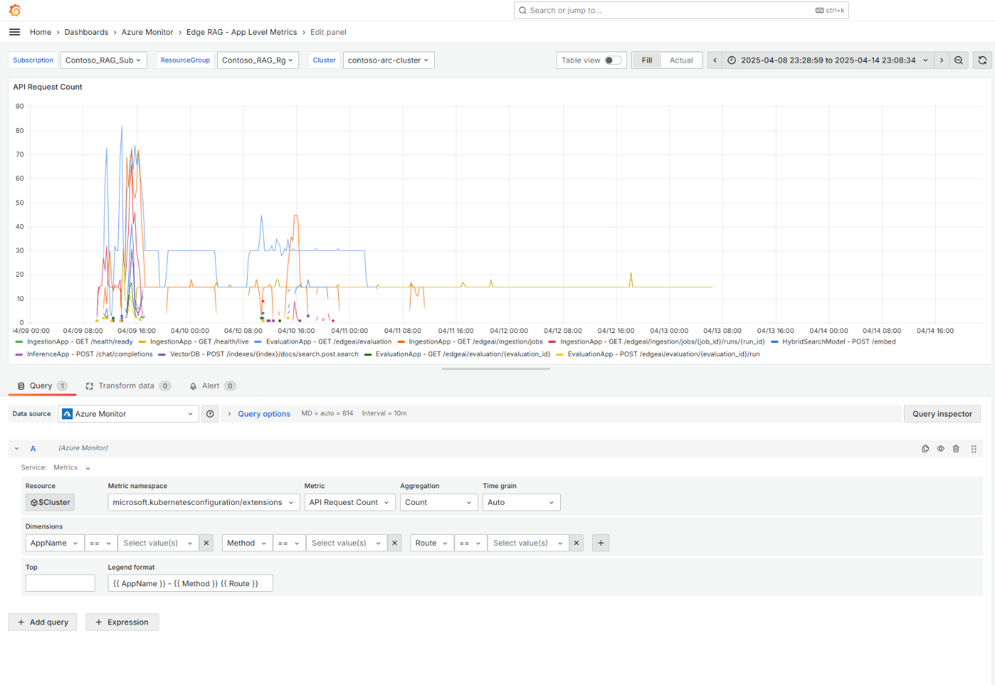The image size is (995, 685).
Task: Click the Expression button
Action: click(x=122, y=622)
